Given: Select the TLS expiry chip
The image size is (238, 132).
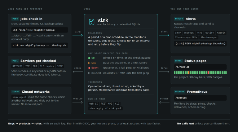Looking at the screenshot, I should click(47, 66).
